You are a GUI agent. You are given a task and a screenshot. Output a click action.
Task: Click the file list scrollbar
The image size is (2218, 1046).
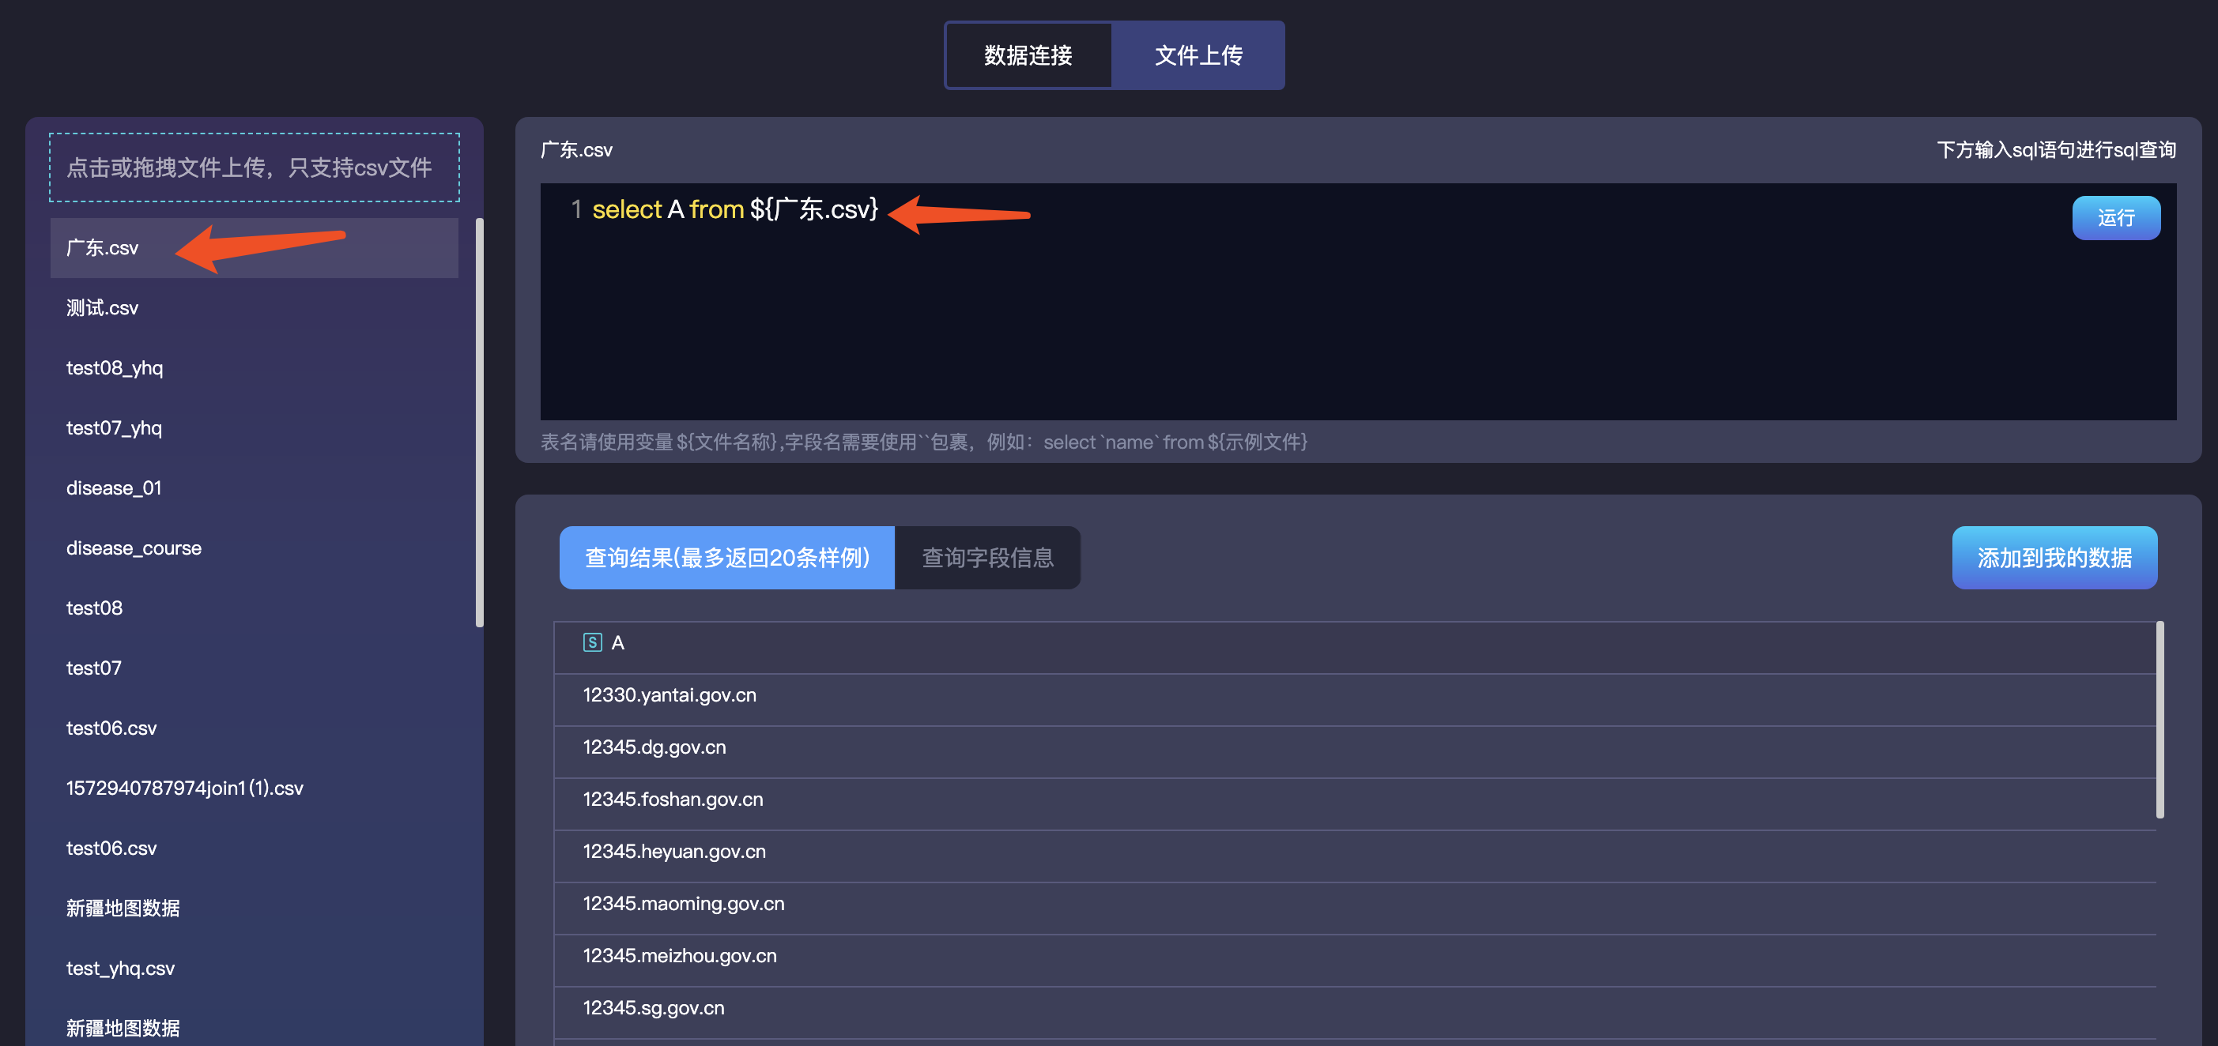tap(480, 422)
